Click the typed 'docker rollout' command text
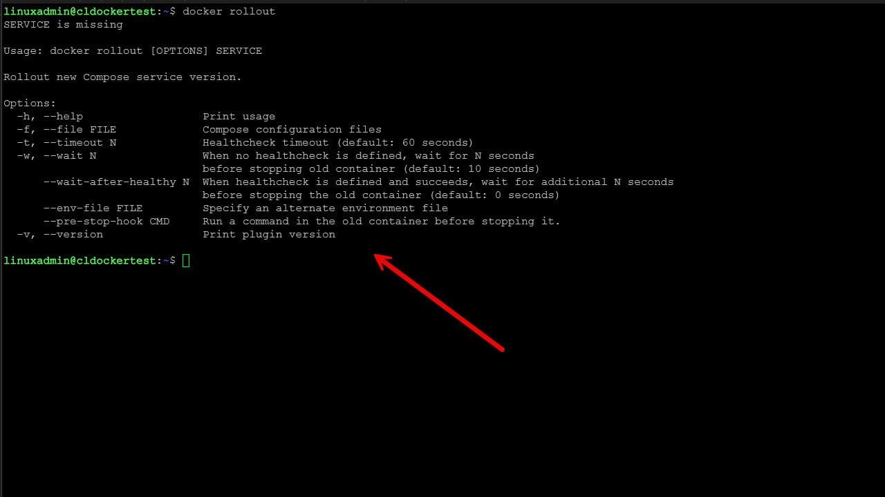Image resolution: width=885 pixels, height=497 pixels. [x=229, y=11]
